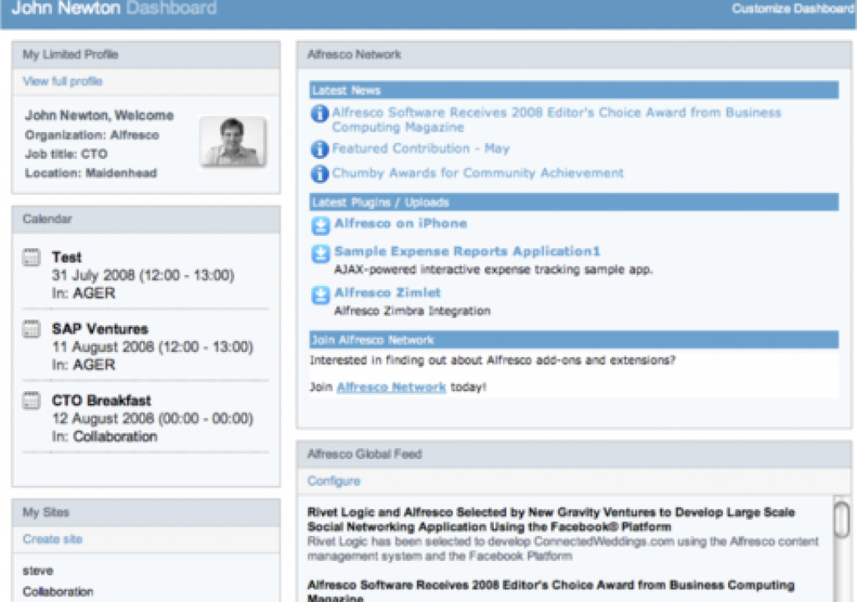Open AGER site under the Test event

coord(94,293)
